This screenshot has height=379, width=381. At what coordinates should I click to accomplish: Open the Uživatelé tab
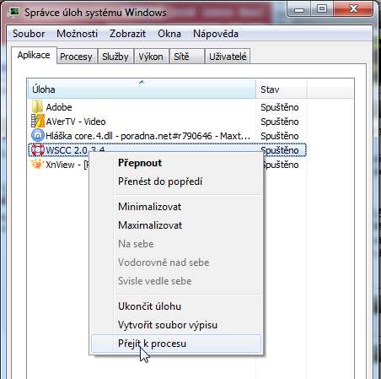pos(228,57)
